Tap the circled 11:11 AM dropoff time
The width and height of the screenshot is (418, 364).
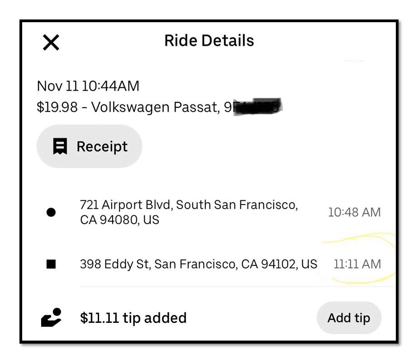[357, 264]
